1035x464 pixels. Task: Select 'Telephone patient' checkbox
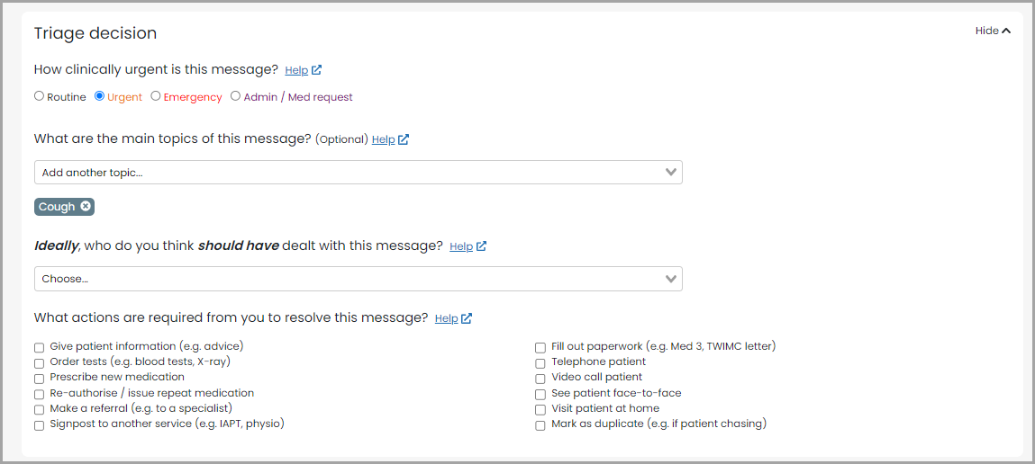(540, 362)
